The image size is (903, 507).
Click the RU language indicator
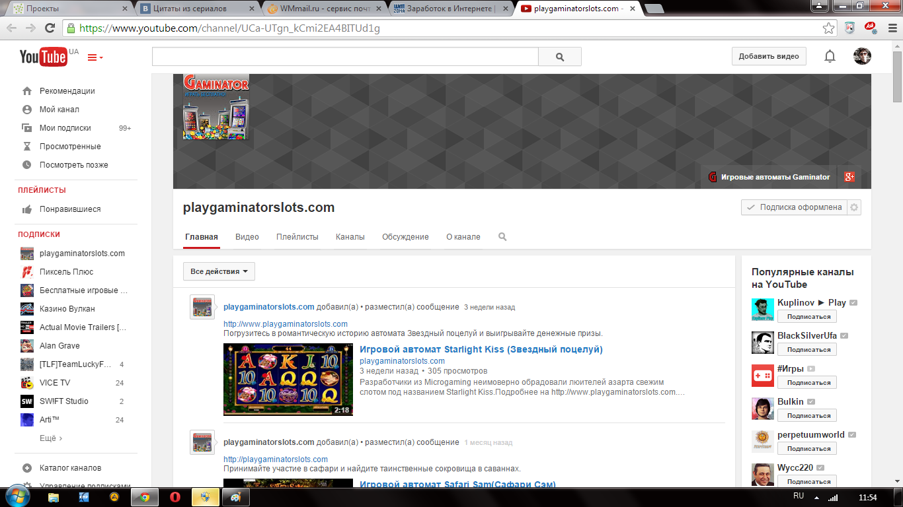[x=799, y=496]
